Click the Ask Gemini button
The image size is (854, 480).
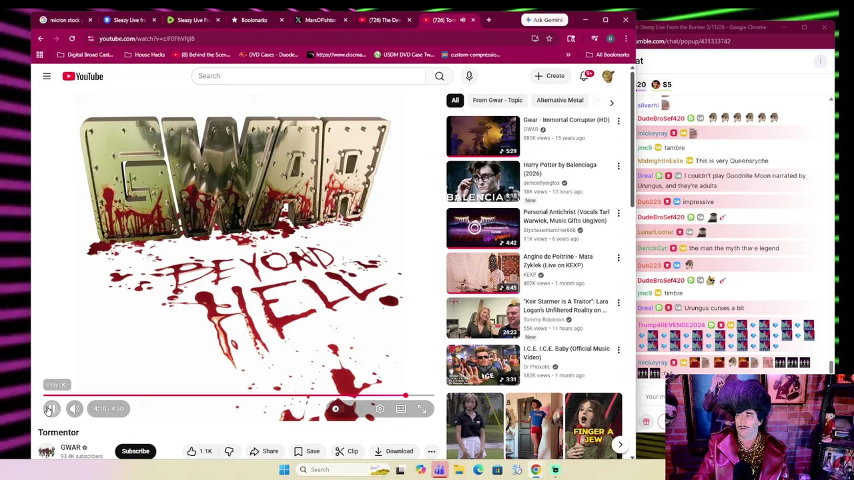[x=543, y=20]
